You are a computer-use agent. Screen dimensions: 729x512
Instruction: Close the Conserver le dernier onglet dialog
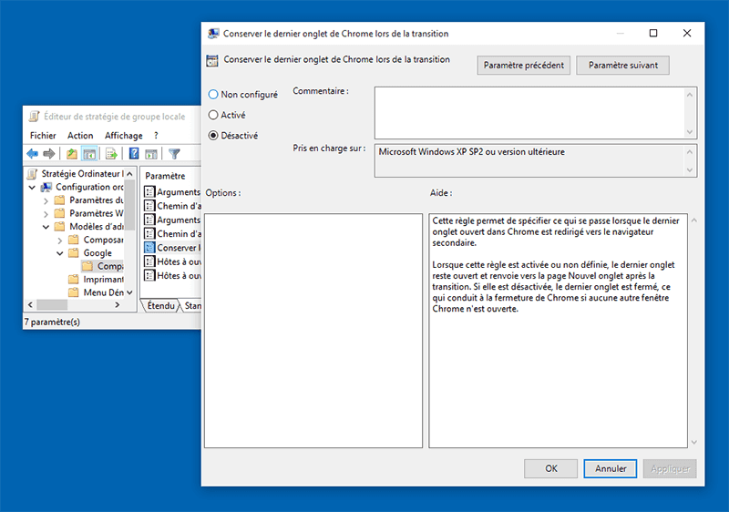click(687, 33)
